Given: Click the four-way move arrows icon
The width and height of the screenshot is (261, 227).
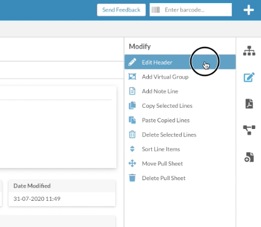Looking at the screenshot, I should coord(132,163).
